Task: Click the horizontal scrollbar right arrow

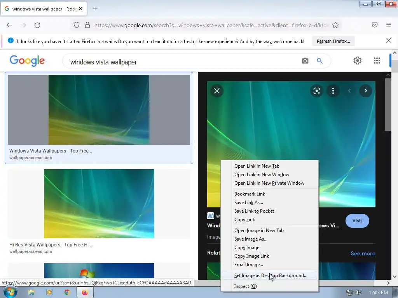Action: tap(388, 283)
